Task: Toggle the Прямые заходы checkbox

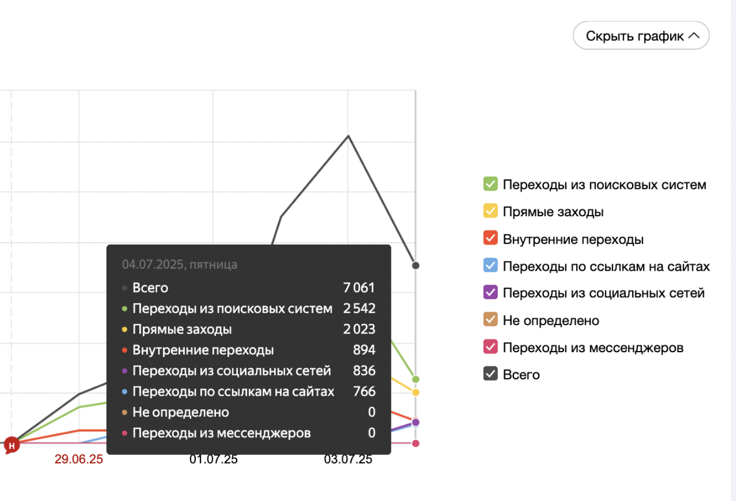Action: 490,211
